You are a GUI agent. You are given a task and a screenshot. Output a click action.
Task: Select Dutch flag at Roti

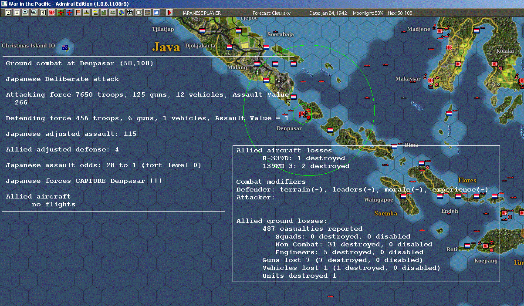point(467,245)
